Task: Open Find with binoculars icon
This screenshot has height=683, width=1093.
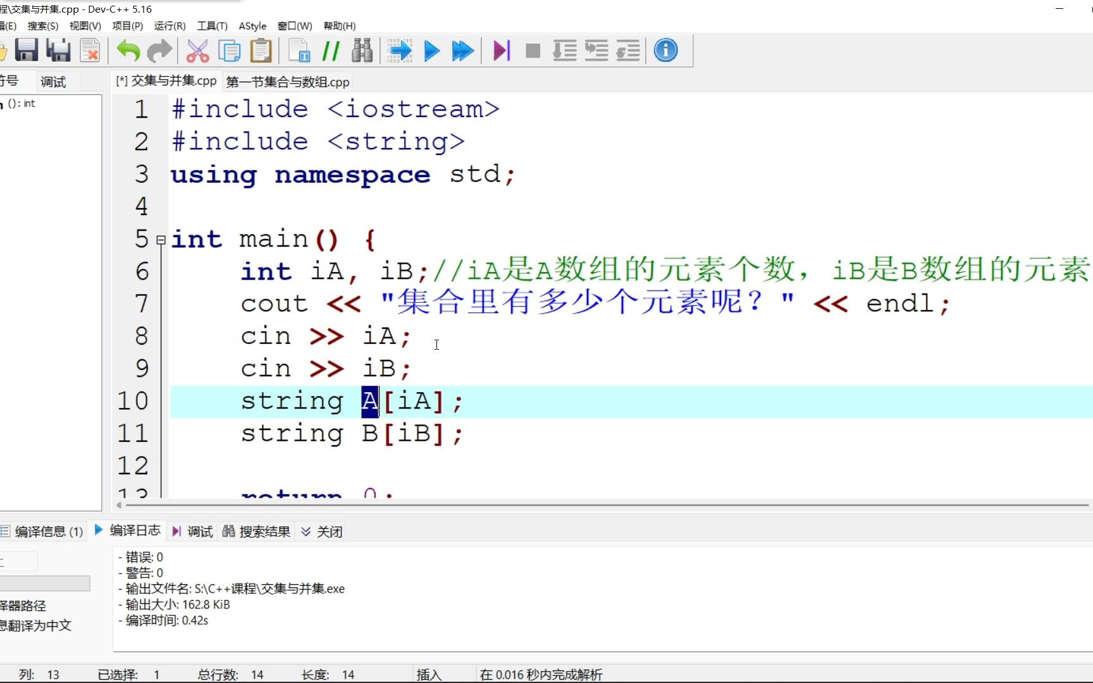Action: coord(362,51)
